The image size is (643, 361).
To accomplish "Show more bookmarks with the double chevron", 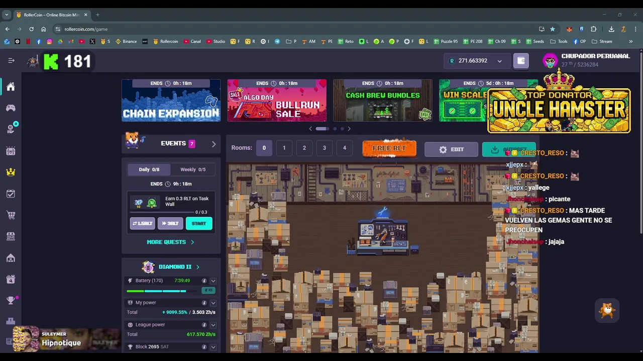I will tap(630, 42).
